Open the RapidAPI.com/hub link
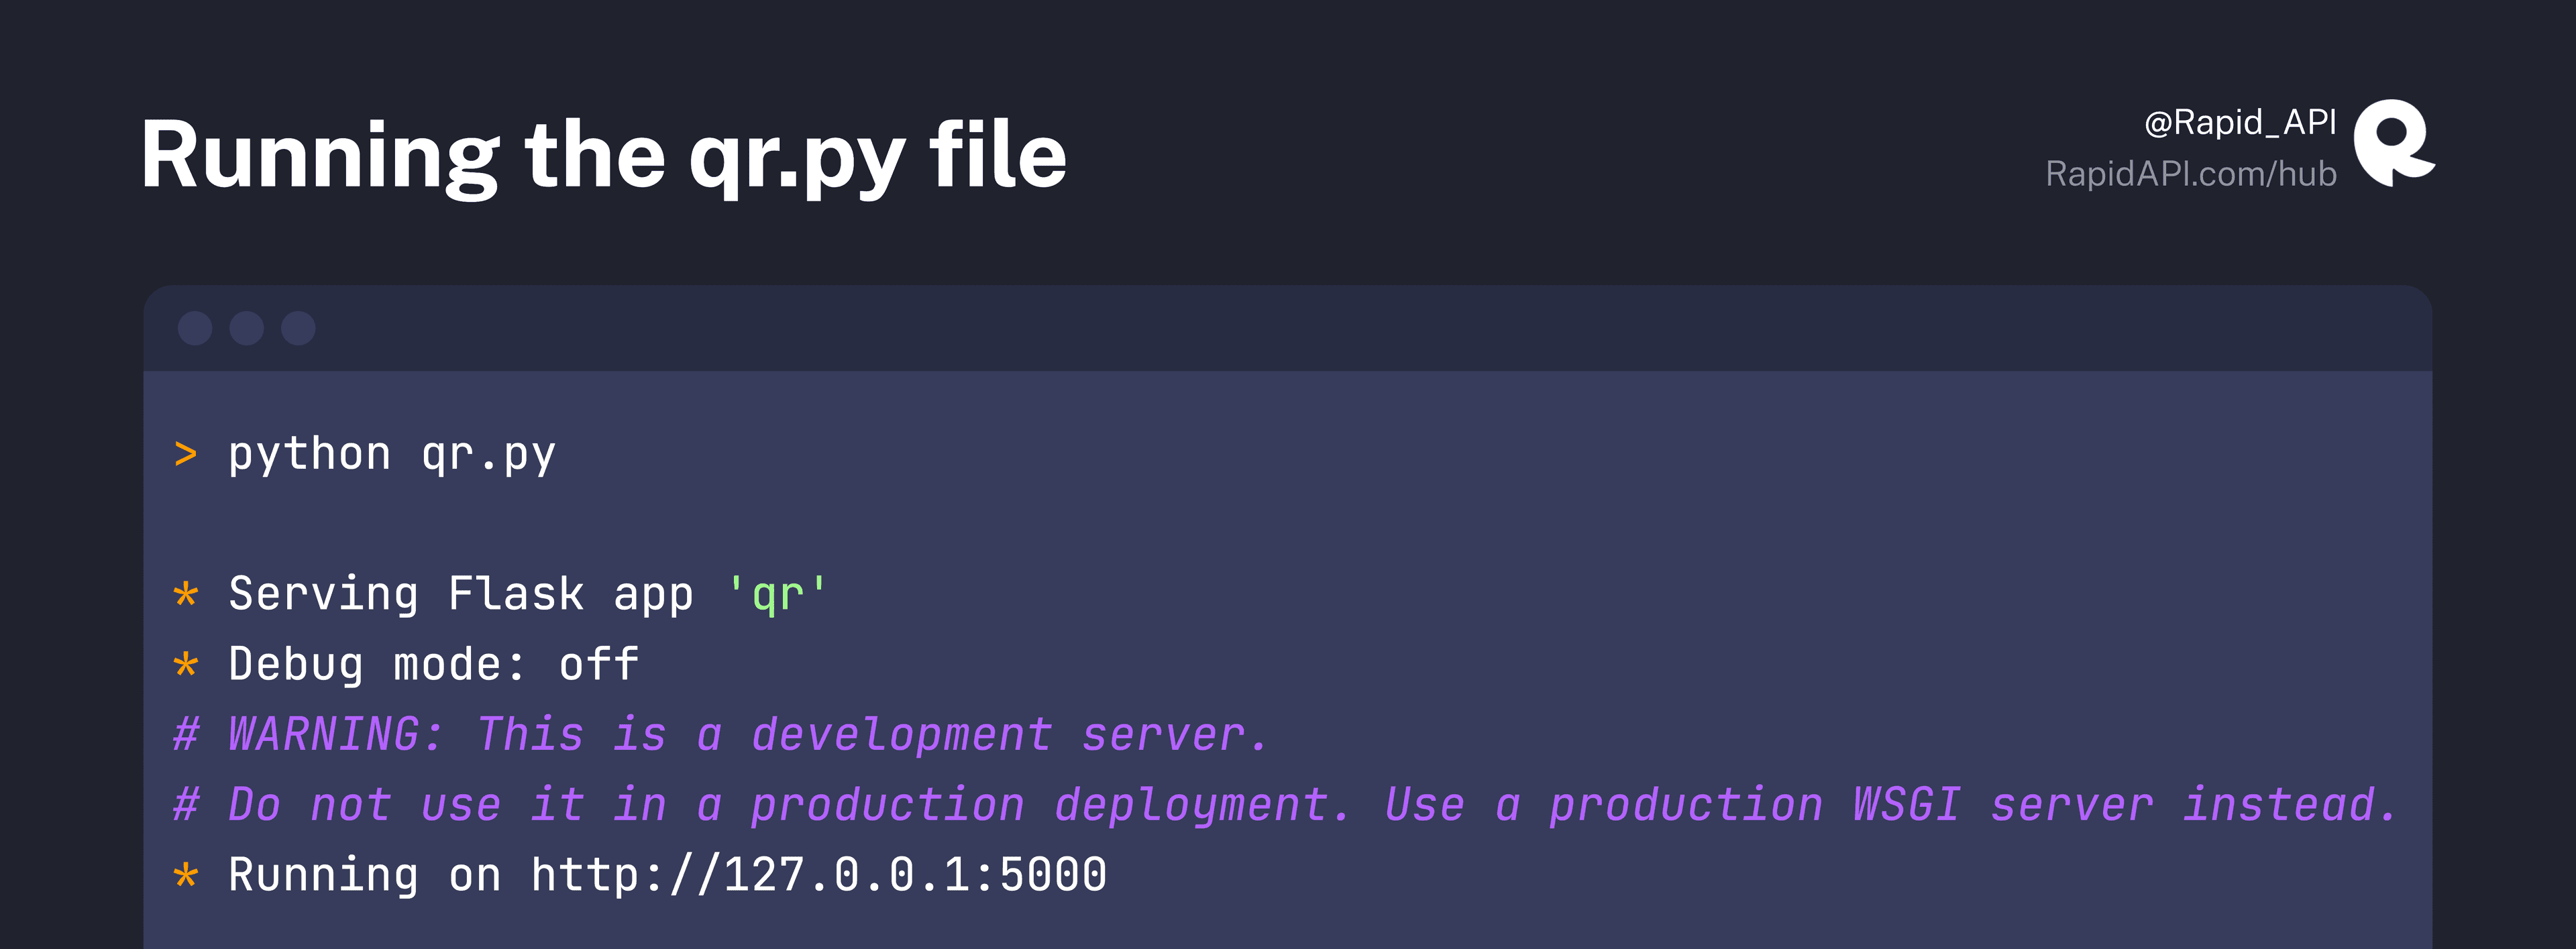2576x949 pixels. 2191,174
